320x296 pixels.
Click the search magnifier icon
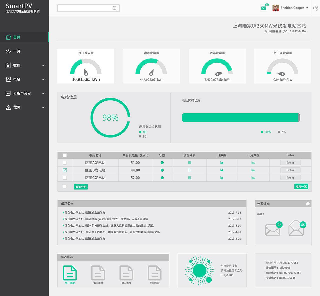click(114, 8)
